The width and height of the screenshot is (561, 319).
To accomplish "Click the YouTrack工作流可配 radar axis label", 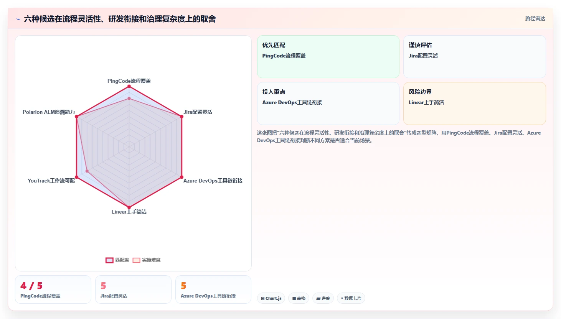I will tap(51, 181).
